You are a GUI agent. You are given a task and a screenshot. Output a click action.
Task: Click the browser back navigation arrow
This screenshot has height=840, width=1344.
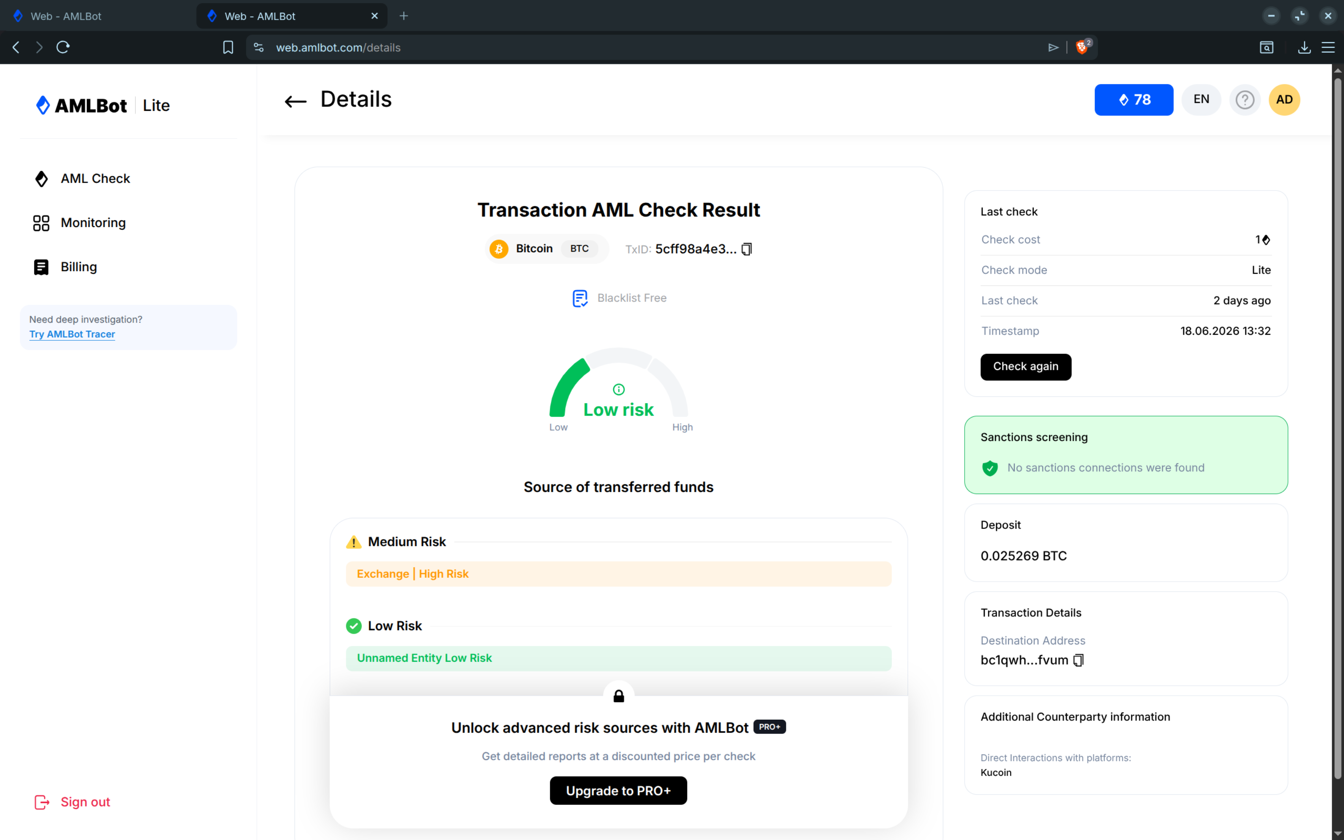click(16, 47)
